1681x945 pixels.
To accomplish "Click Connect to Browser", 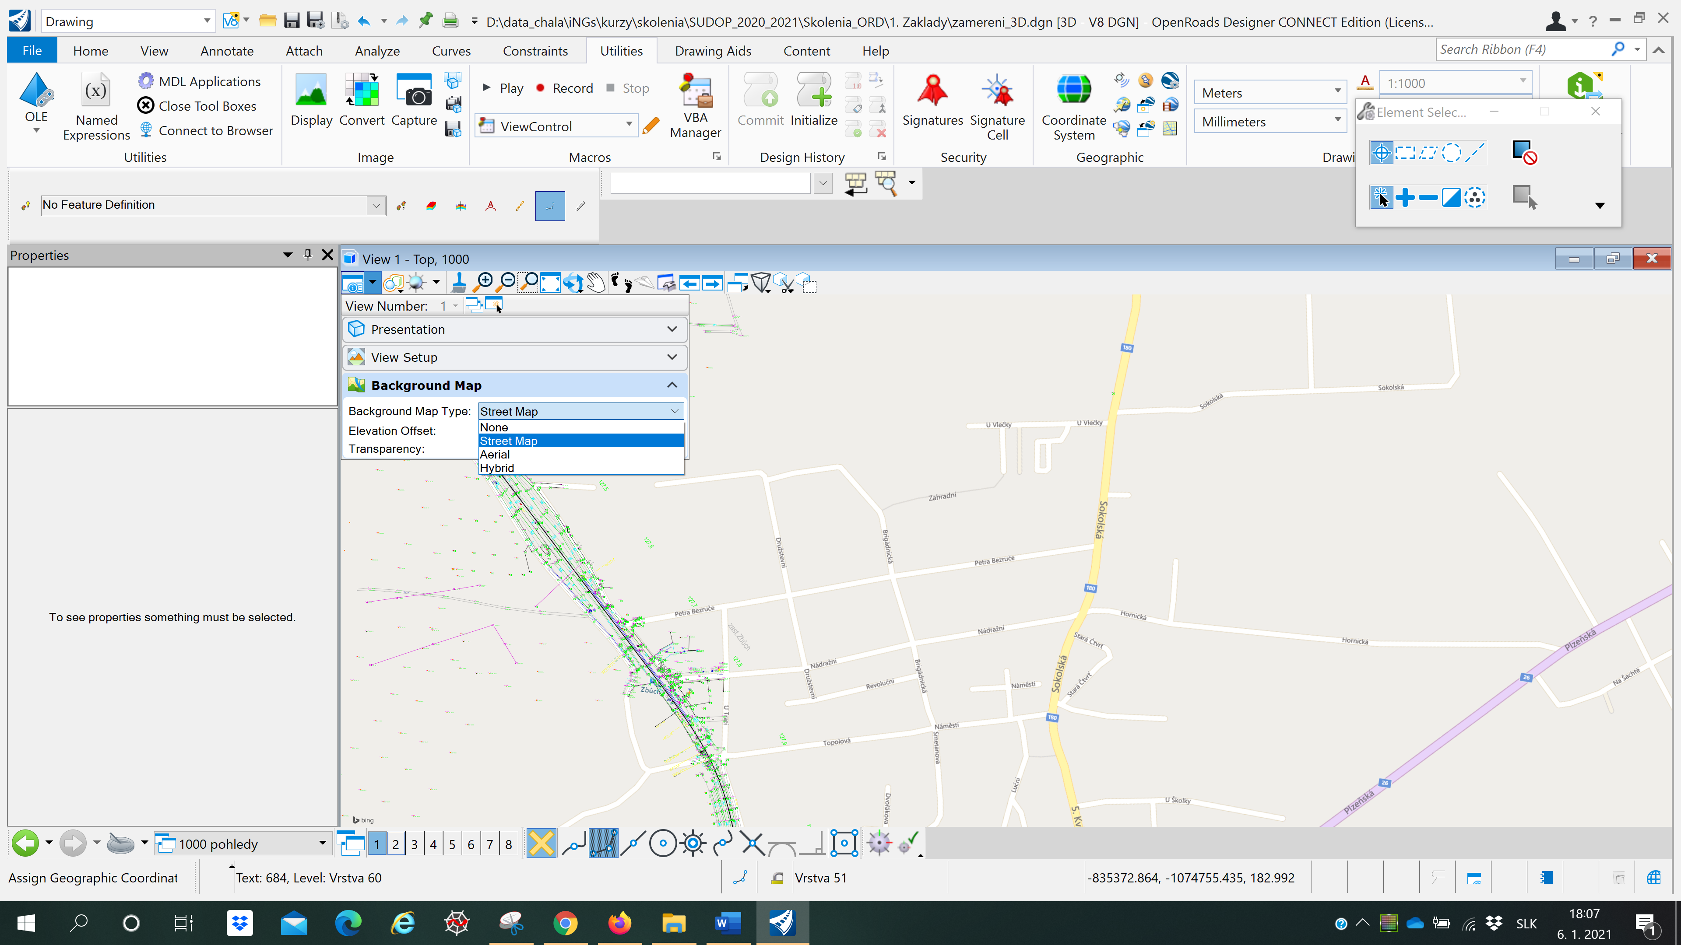I will click(206, 130).
